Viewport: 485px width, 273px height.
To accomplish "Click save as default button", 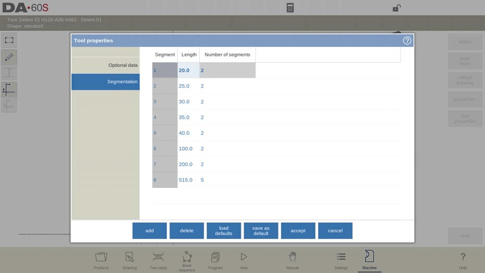I will click(261, 231).
